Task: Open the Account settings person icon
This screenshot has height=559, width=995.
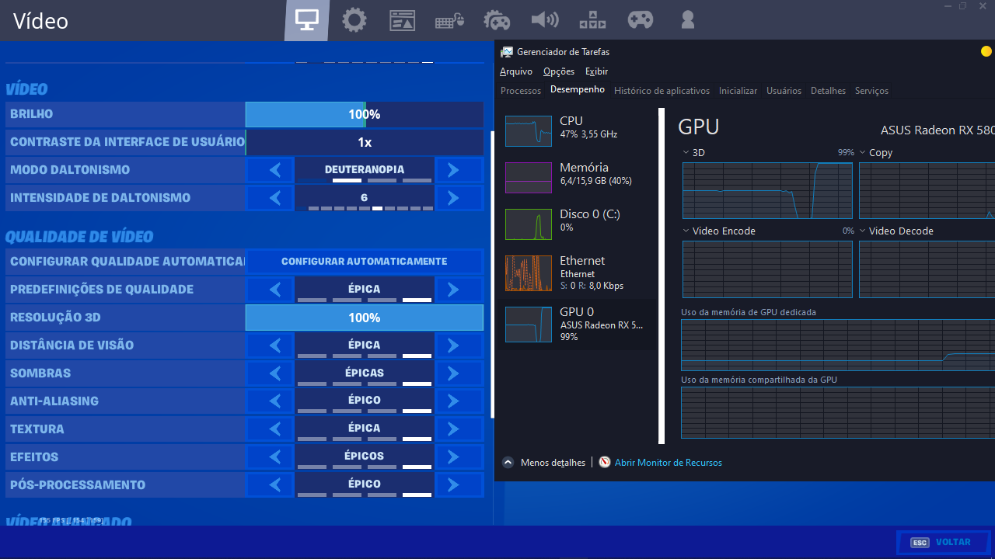Action: [687, 20]
